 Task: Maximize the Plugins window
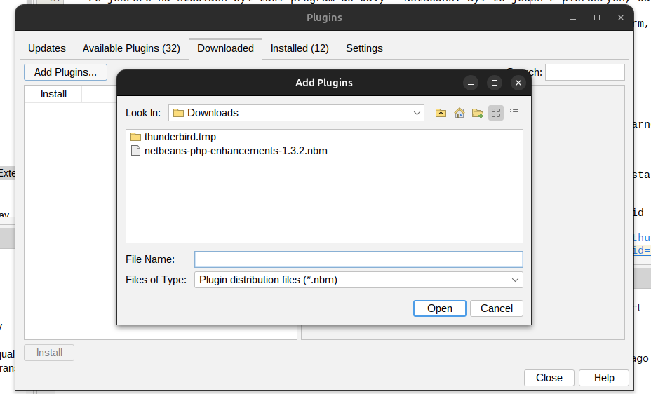coord(597,18)
